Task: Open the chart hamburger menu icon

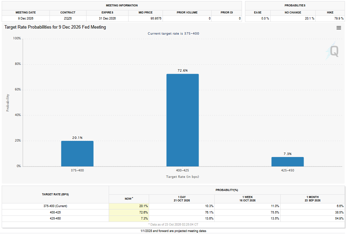Action: 339,28
